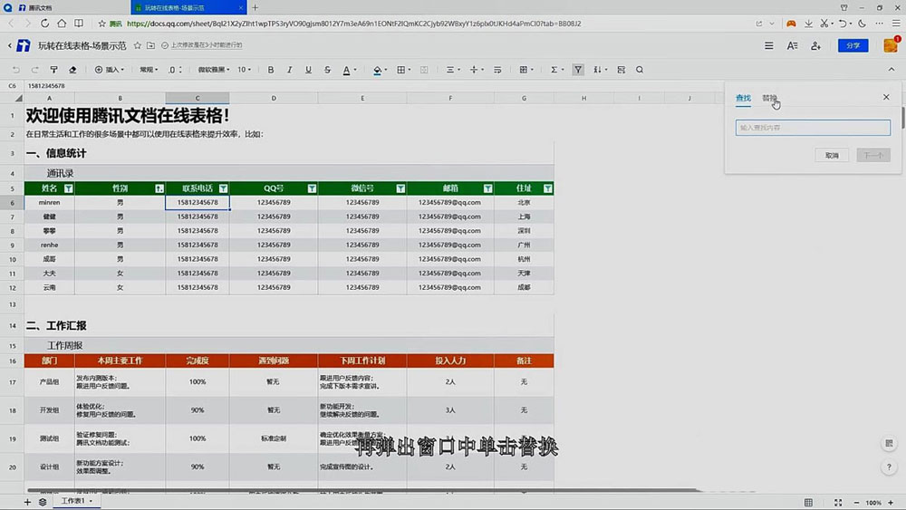
Task: Close the Find and Replace panel
Action: click(886, 97)
